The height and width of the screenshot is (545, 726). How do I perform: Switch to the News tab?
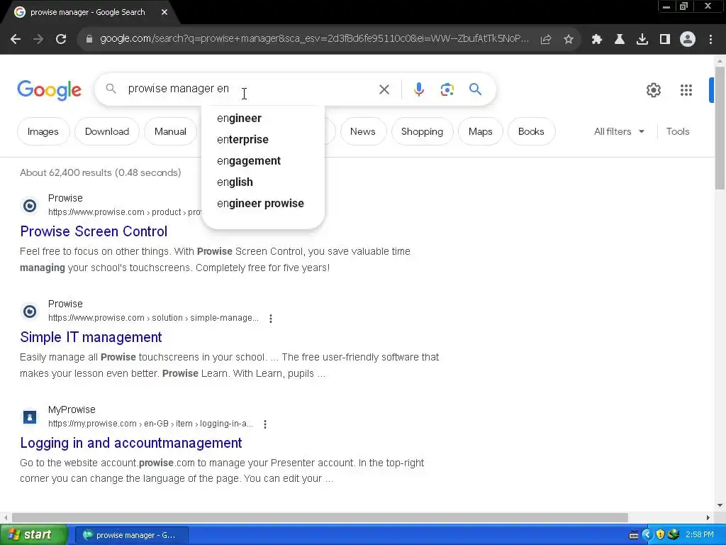[x=362, y=131]
